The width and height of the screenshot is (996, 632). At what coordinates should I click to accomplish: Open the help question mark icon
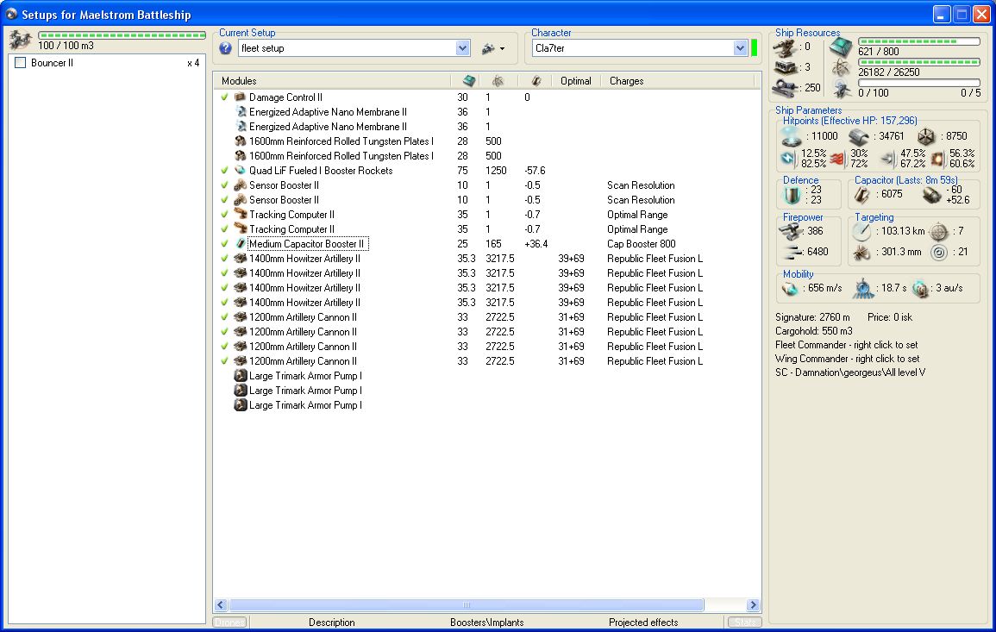pyautogui.click(x=225, y=48)
